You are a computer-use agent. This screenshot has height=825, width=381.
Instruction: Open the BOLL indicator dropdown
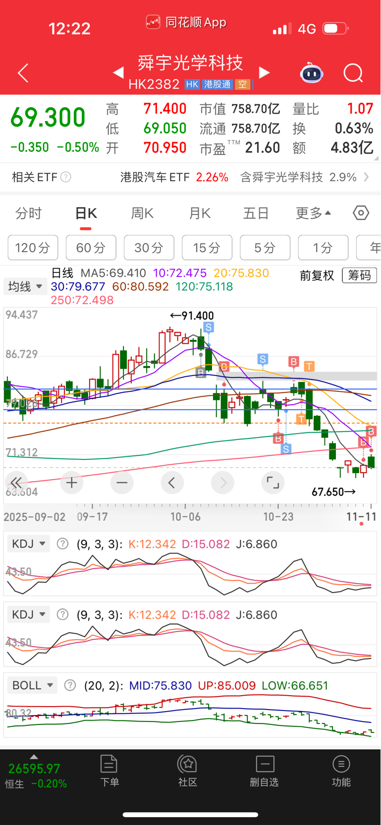[x=33, y=686]
